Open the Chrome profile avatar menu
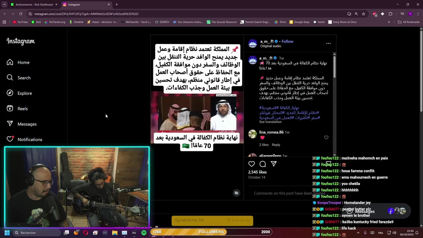The image size is (423, 238). pos(410,14)
